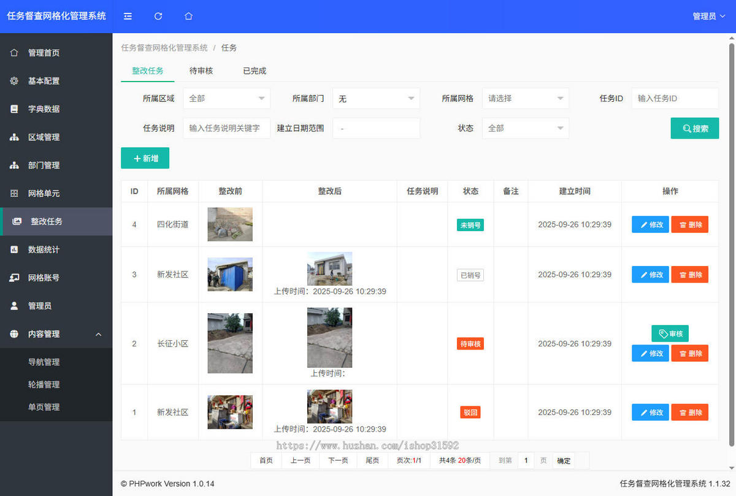Open 整改前 thumbnail for task ID 3
This screenshot has height=496, width=736.
(230, 274)
